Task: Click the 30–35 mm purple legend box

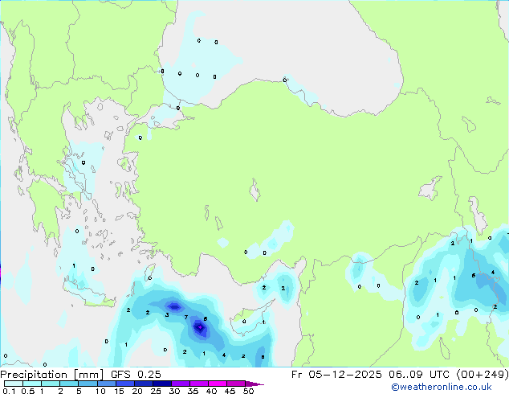Action: 181,384
